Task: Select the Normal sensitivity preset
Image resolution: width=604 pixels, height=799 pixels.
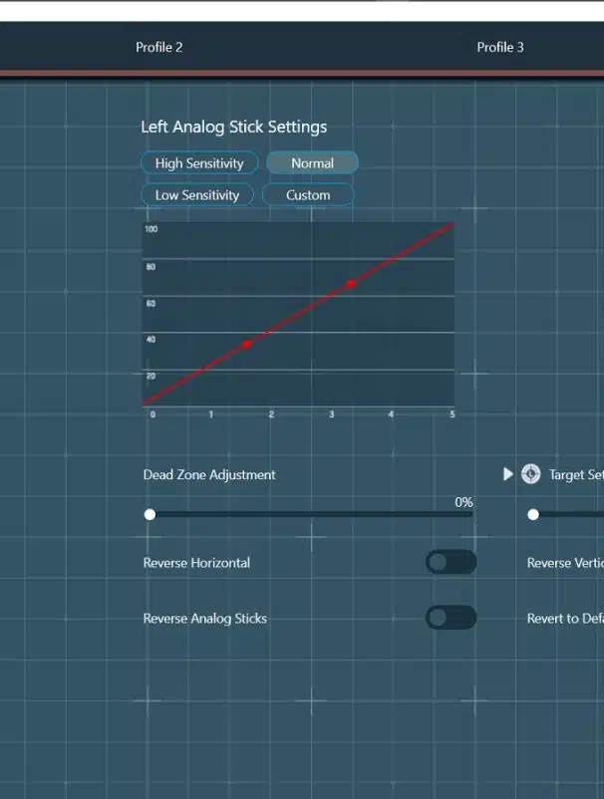Action: pos(312,163)
